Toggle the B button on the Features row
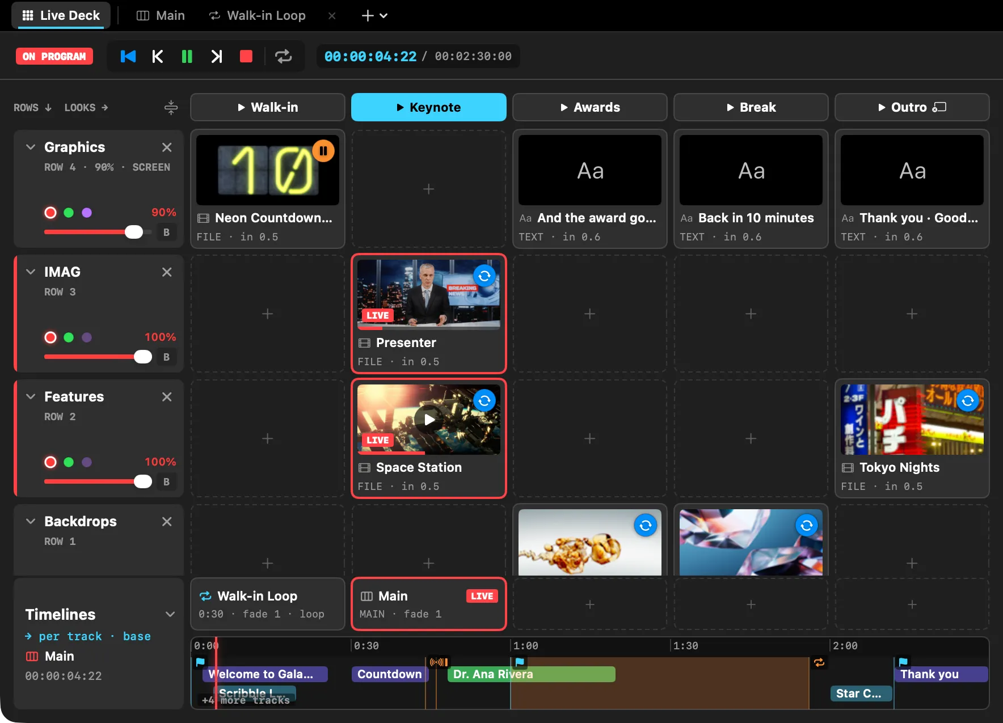The height and width of the screenshot is (723, 1003). click(x=166, y=481)
